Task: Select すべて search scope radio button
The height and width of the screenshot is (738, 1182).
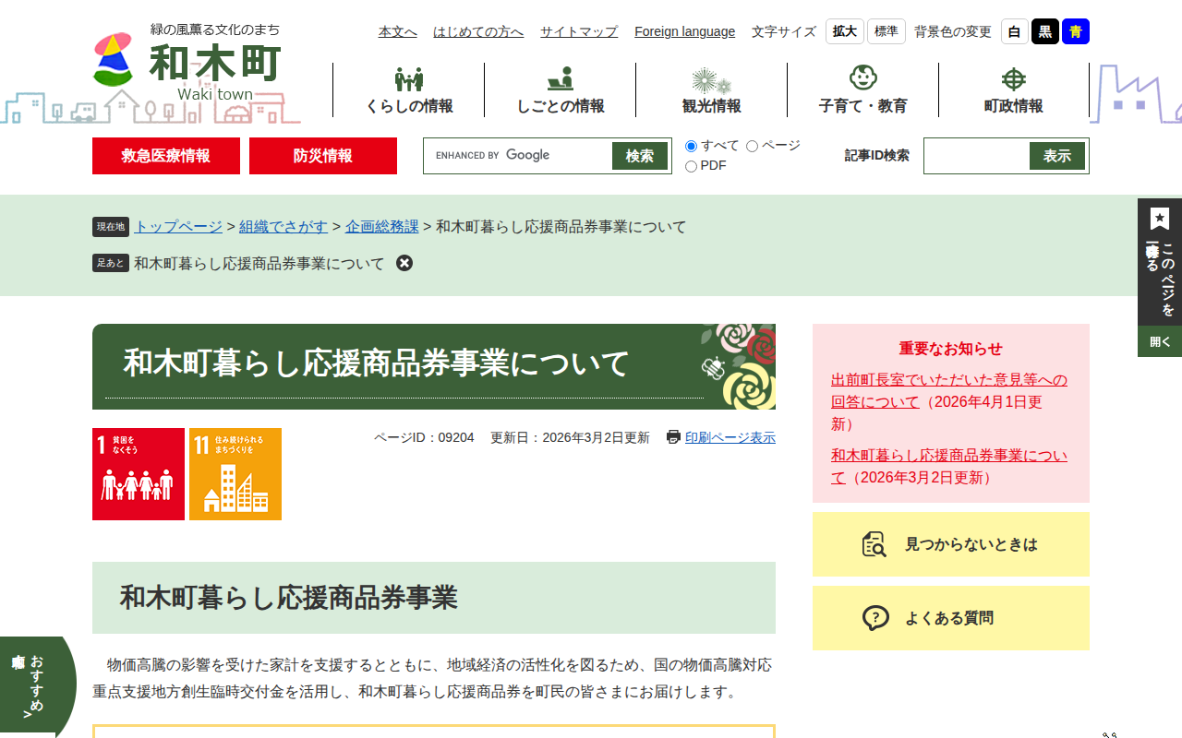Action: pyautogui.click(x=691, y=146)
